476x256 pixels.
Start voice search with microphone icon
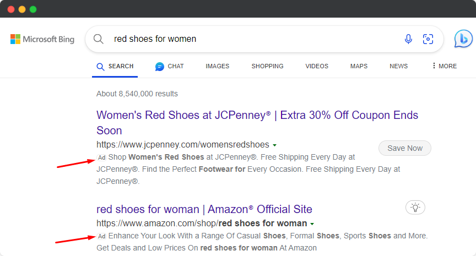(408, 39)
